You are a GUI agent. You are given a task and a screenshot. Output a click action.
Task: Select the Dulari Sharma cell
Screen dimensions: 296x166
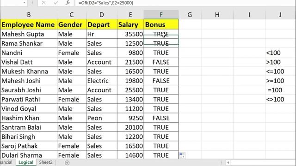(x=29, y=155)
